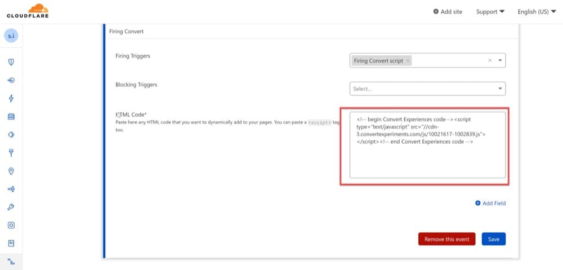
Task: Click the Add site link text
Action: pos(452,11)
